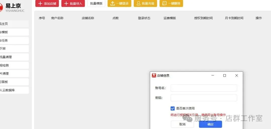Uncheck the 是否首次使用 checkbox
The height and width of the screenshot is (129, 271).
click(x=172, y=108)
